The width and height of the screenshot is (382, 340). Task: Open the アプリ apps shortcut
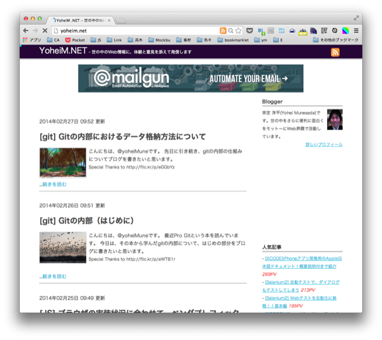tap(32, 40)
